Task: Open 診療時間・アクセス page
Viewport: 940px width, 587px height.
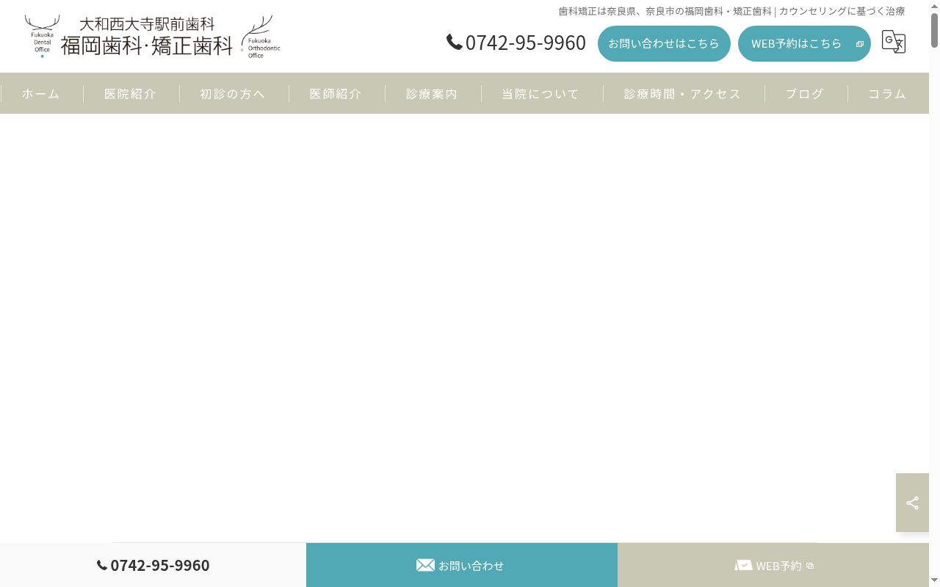Action: tap(683, 93)
